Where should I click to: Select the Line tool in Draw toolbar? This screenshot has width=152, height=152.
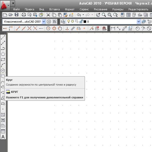3,37
